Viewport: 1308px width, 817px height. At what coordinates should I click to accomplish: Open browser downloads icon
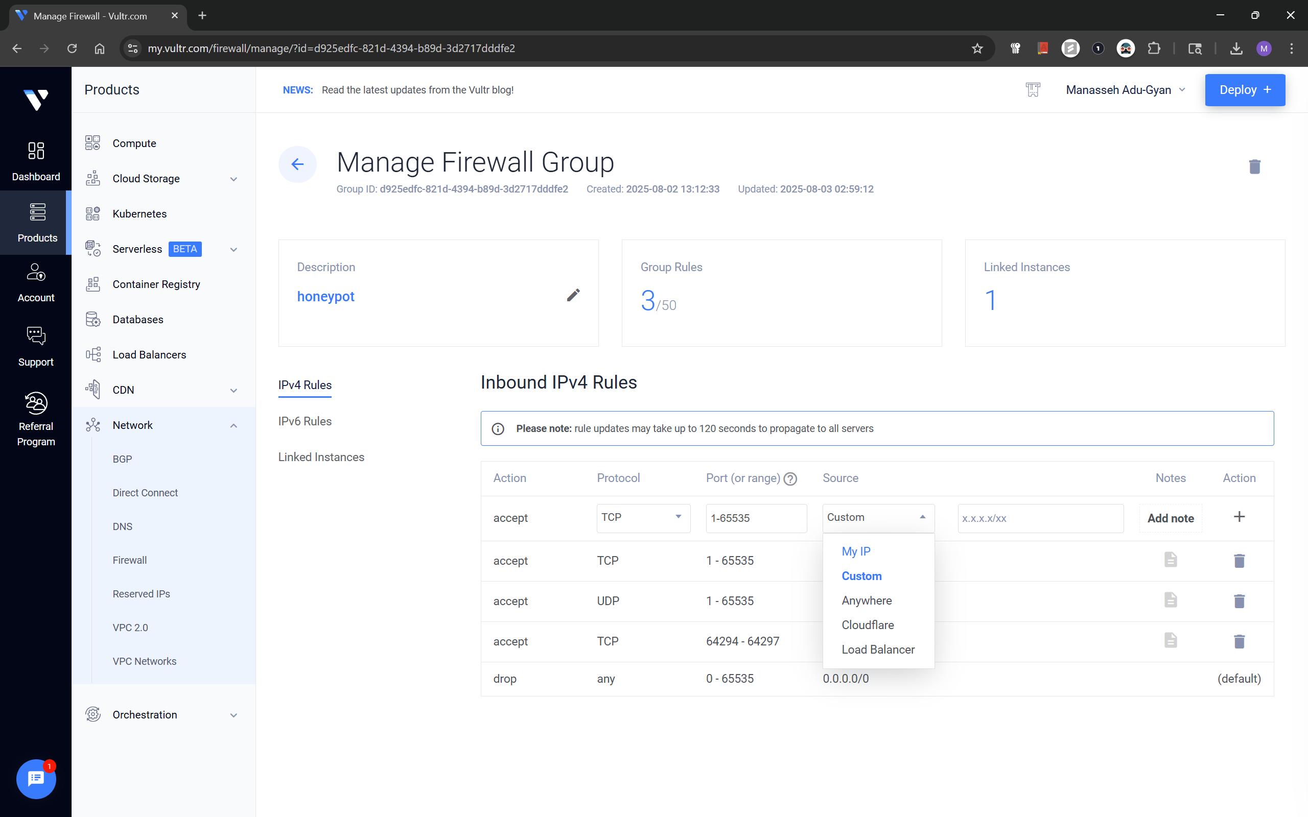coord(1235,49)
